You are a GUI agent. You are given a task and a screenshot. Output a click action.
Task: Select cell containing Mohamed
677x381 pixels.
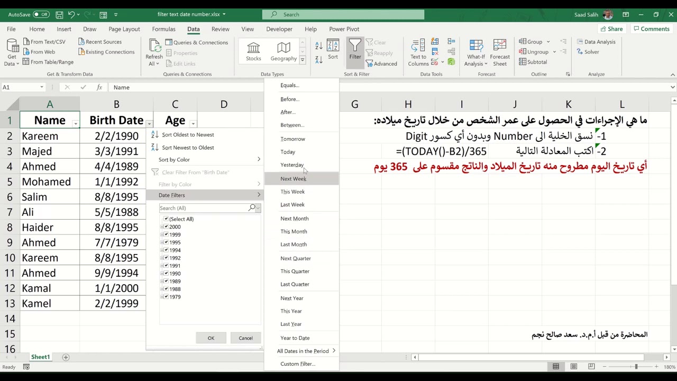point(50,182)
